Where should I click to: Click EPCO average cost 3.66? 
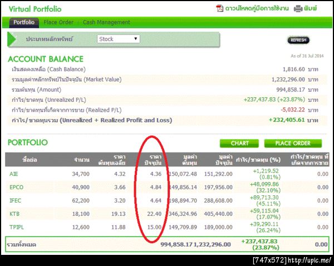click(x=120, y=187)
